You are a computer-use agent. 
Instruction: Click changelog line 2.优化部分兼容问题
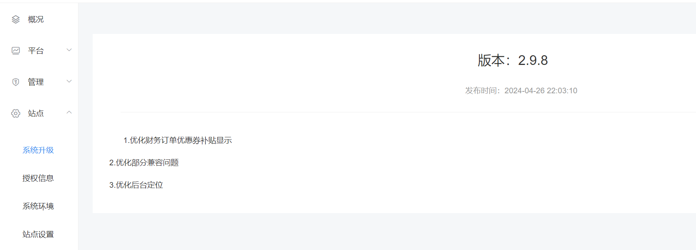[x=144, y=163]
